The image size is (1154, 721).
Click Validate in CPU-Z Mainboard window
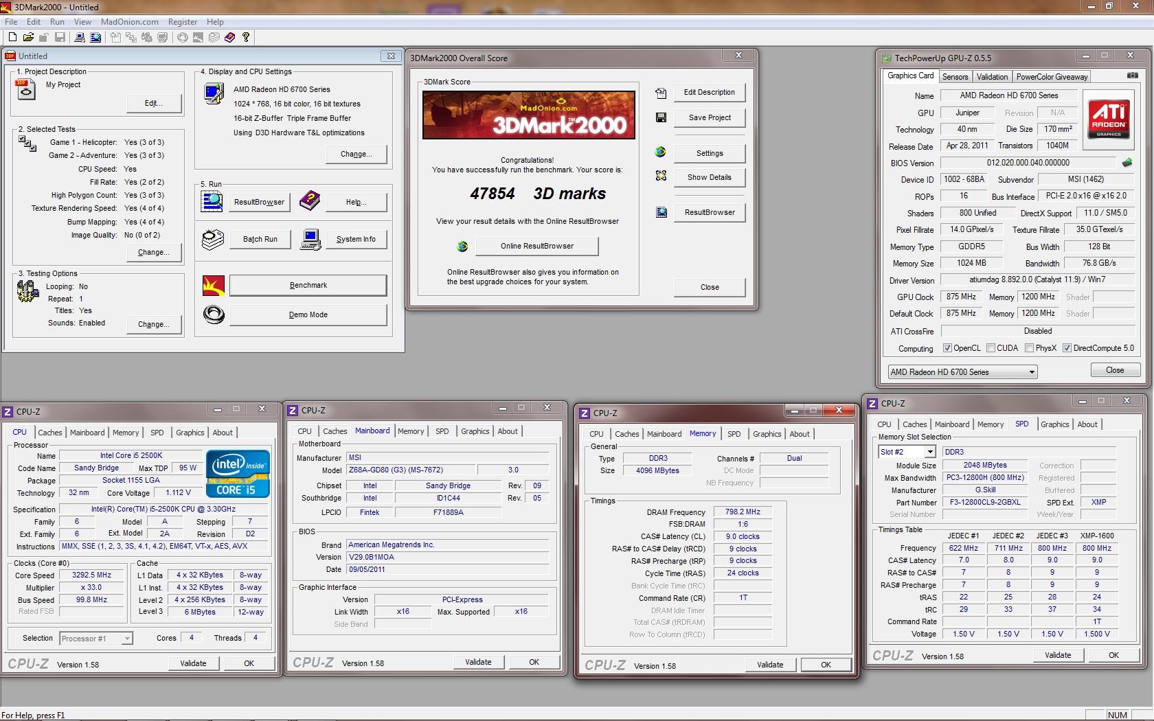point(478,662)
